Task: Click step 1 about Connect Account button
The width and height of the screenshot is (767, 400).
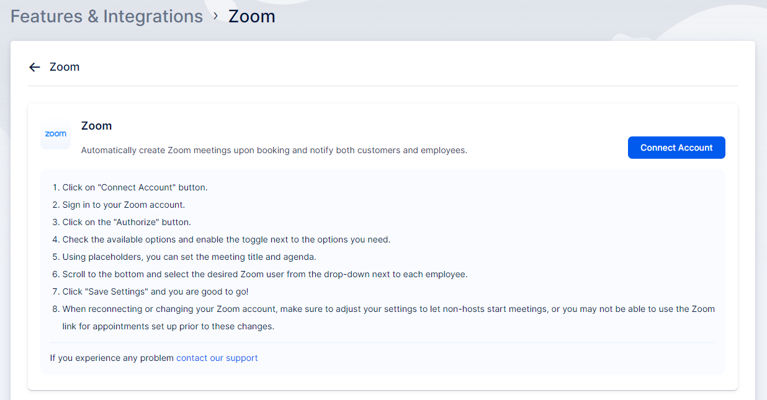Action: coord(135,187)
